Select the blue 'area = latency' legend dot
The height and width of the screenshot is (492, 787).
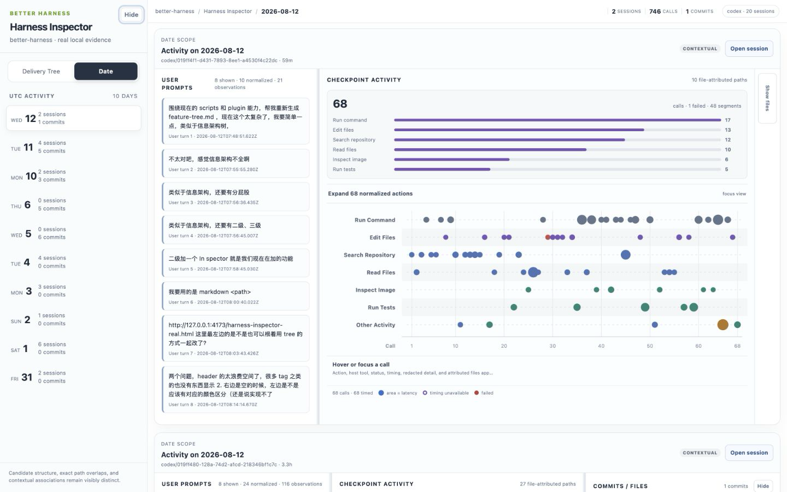381,393
